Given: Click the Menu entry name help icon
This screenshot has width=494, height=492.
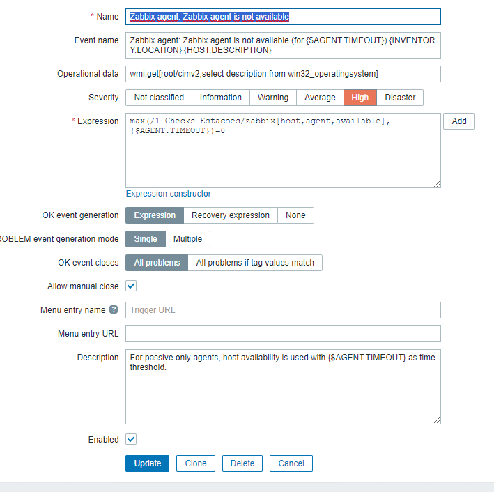Looking at the screenshot, I should tap(114, 310).
